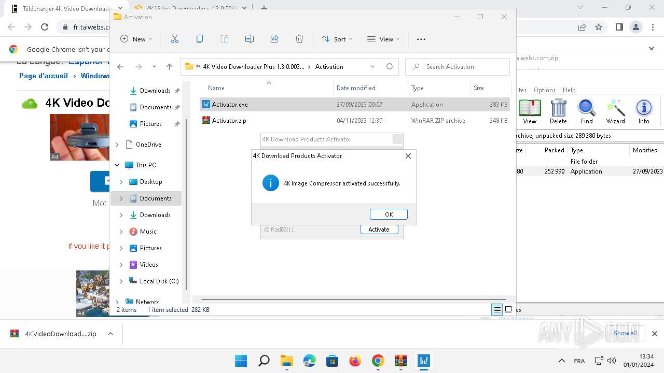The height and width of the screenshot is (373, 664).
Task: Open WinRAR Options menu
Action: pyautogui.click(x=545, y=90)
